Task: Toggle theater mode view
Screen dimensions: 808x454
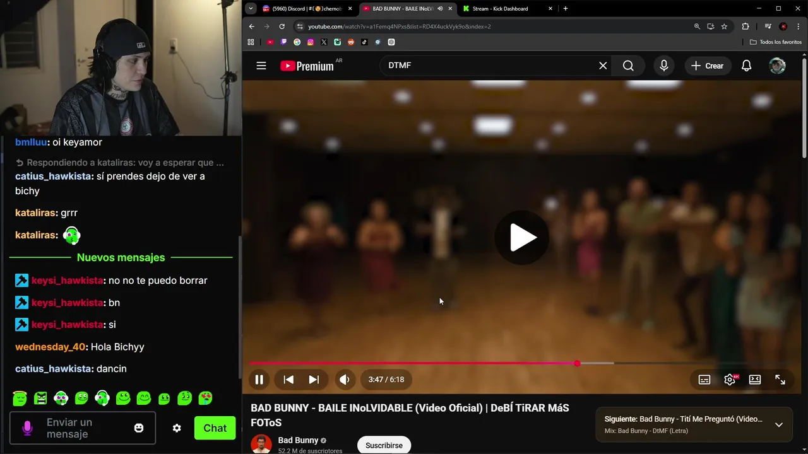Action: point(755,379)
